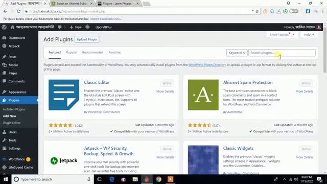Click the Classic Editor plugin thumbnail
The width and height of the screenshot is (327, 184).
[64, 95]
